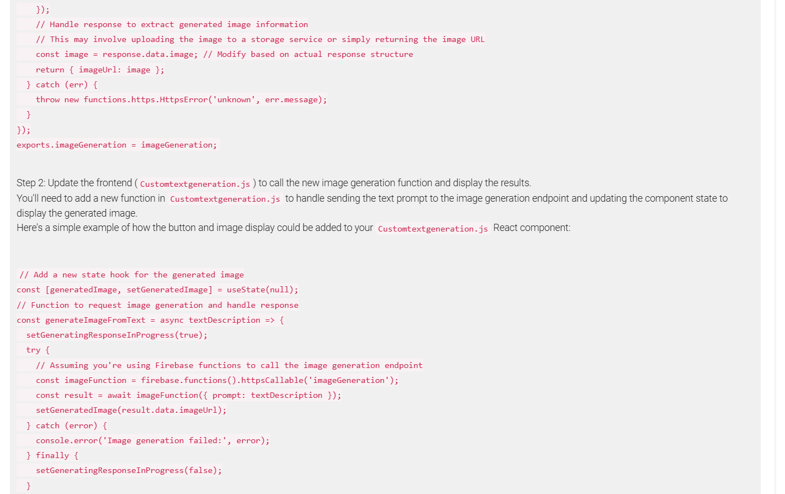Viewport: 785px width, 494px height.
Task: Click Customtextgeneration.js inside the Step 2 parentheses
Action: [195, 184]
